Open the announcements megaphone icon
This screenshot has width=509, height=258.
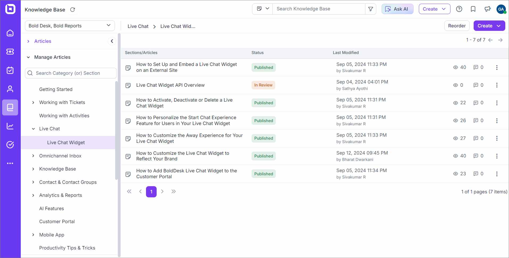click(x=487, y=9)
